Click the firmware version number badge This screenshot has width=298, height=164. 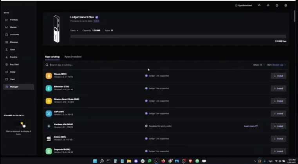[x=96, y=21]
